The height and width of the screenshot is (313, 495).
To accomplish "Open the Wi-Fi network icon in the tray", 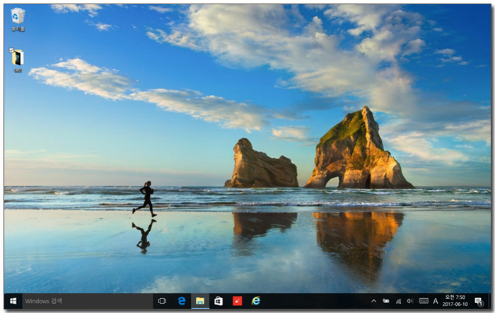I will tap(398, 301).
